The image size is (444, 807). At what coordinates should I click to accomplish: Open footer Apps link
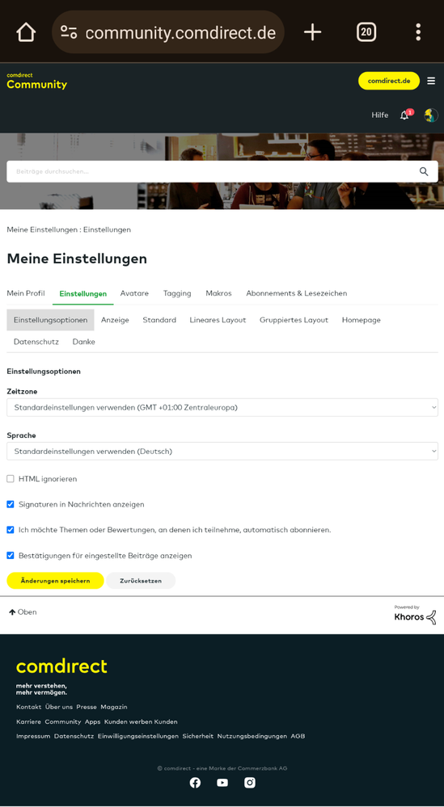tap(93, 722)
